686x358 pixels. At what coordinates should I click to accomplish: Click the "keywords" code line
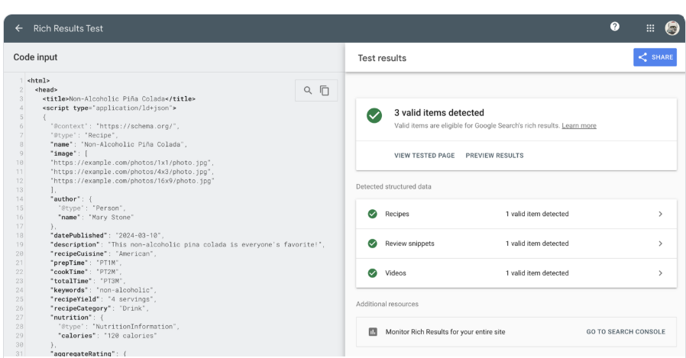(x=103, y=290)
